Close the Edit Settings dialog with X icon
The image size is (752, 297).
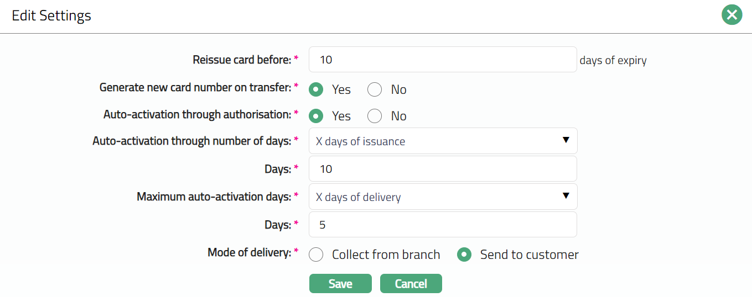(x=732, y=15)
